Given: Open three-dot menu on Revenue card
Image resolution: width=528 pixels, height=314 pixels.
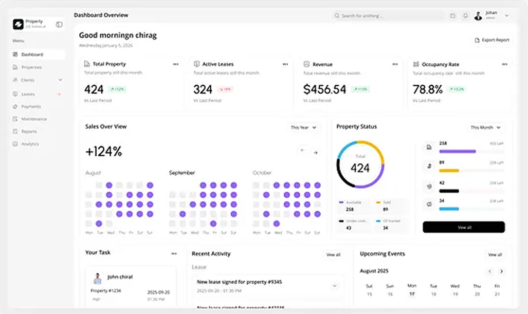Looking at the screenshot, I should (x=395, y=64).
